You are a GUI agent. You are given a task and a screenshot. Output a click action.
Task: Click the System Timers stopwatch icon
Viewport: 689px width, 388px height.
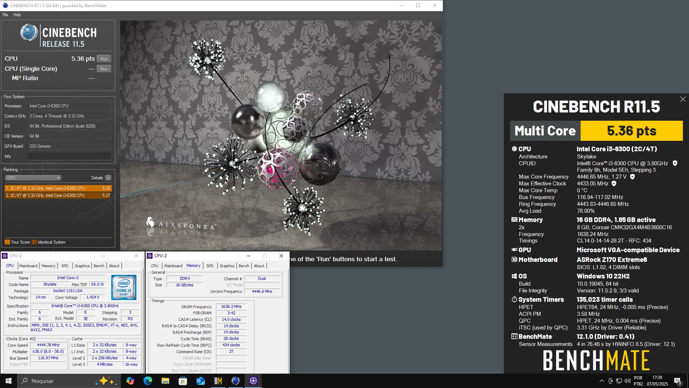(514, 299)
